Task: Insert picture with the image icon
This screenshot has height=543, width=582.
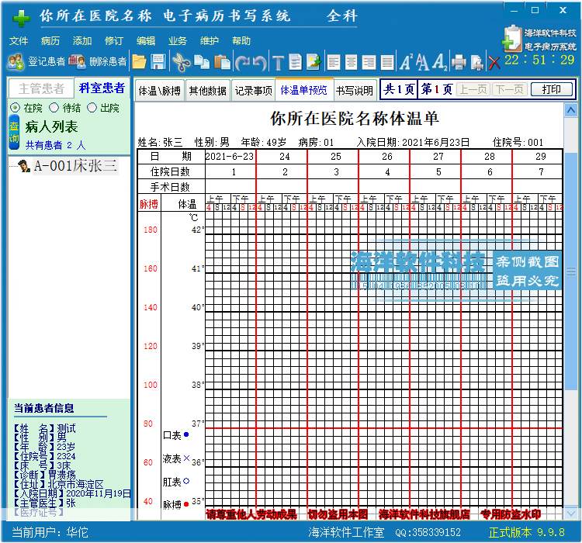Action: pos(314,62)
